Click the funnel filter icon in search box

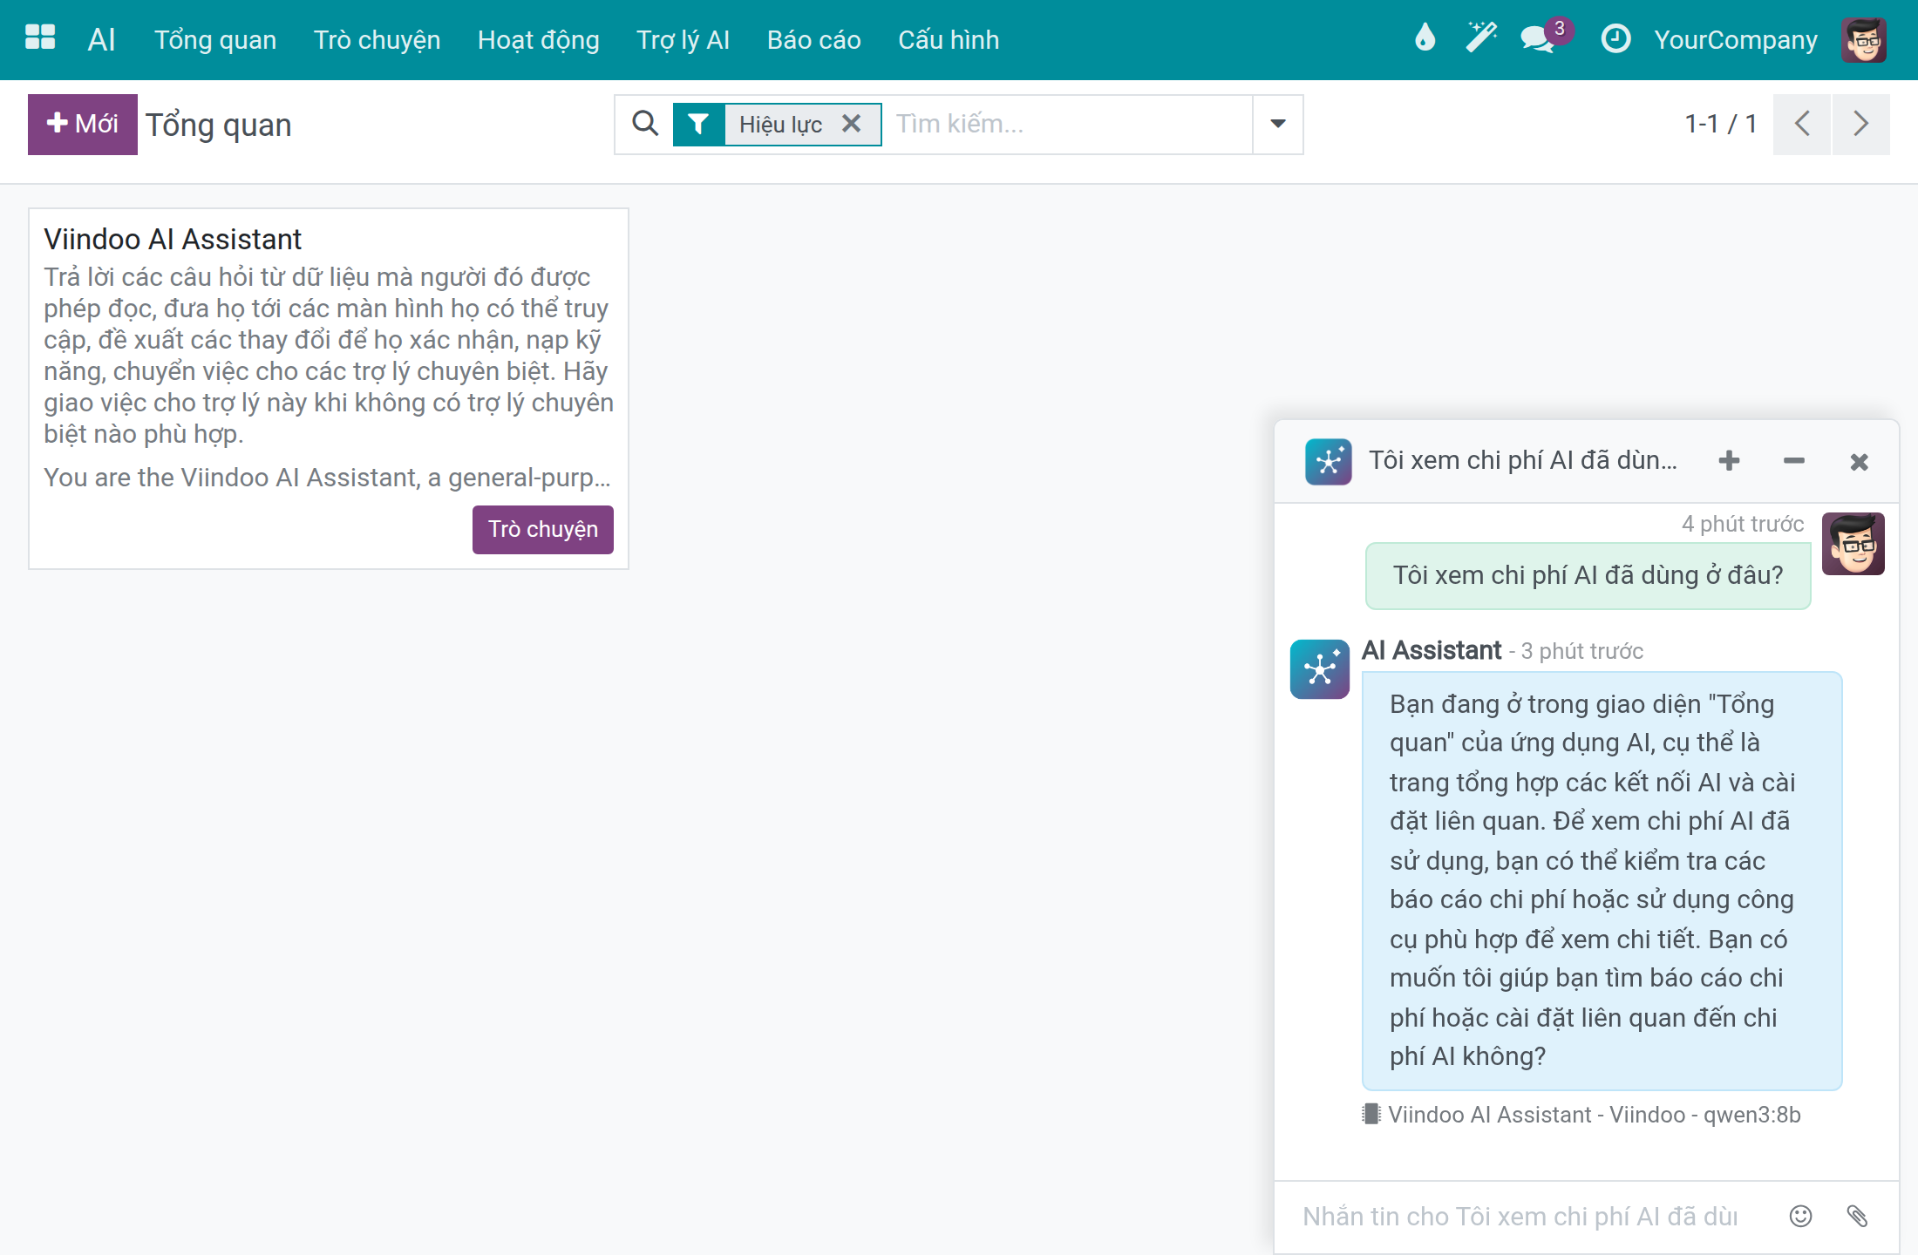698,125
